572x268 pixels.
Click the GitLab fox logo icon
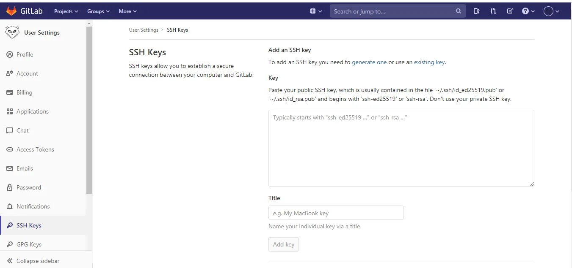(x=11, y=11)
